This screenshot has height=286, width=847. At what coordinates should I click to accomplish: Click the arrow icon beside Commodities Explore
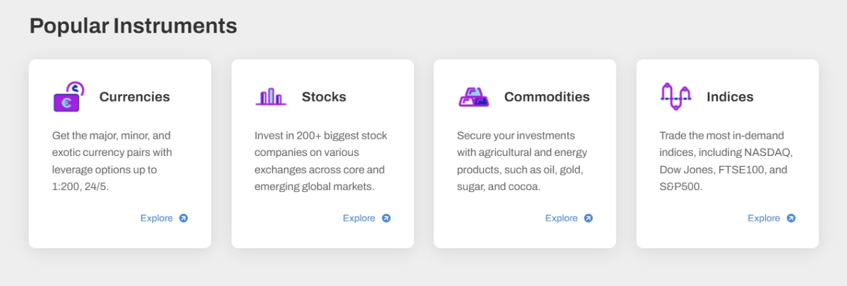[x=588, y=218]
